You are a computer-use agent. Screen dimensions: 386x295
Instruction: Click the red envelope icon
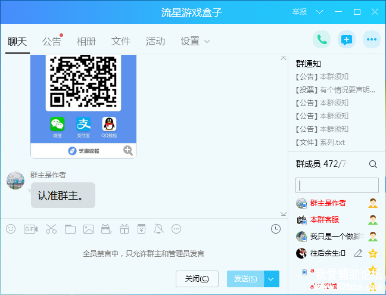coord(141,229)
